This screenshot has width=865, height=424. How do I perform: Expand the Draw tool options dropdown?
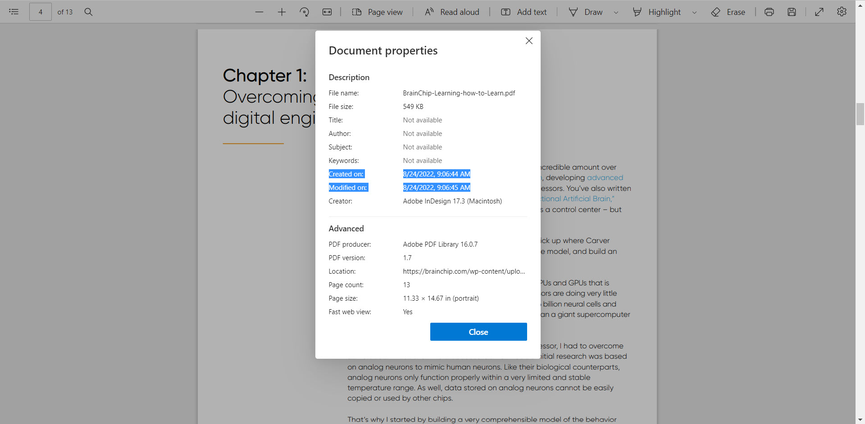[616, 12]
